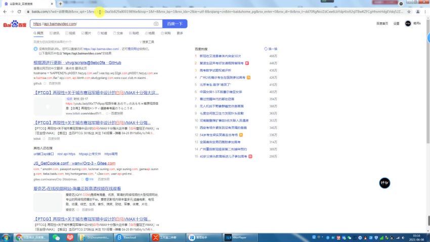
Task: Click the AirPlayer taskbar button
Action: 240,237
